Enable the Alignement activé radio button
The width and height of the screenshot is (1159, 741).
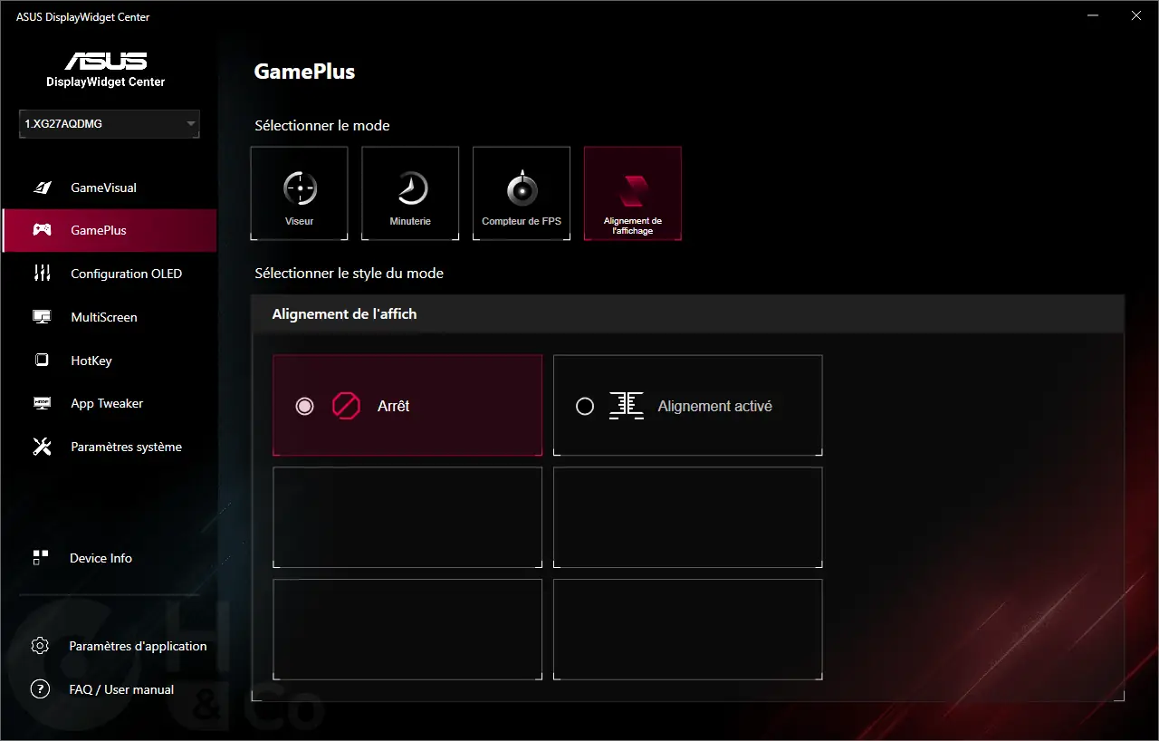[x=585, y=406]
